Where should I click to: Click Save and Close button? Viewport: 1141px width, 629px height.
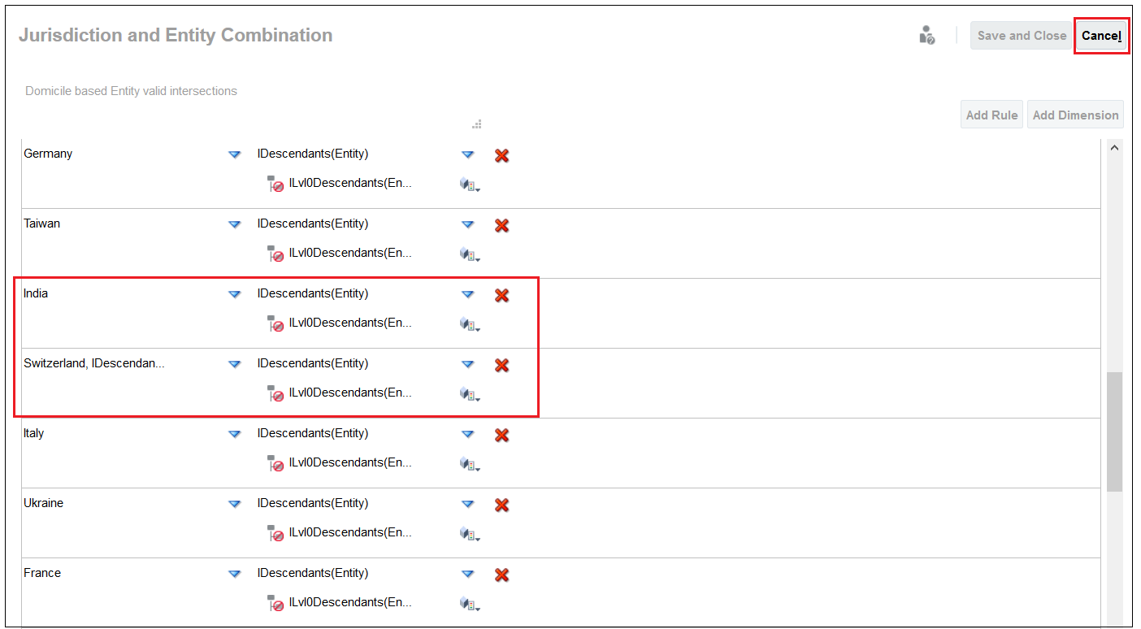pyautogui.click(x=1022, y=36)
